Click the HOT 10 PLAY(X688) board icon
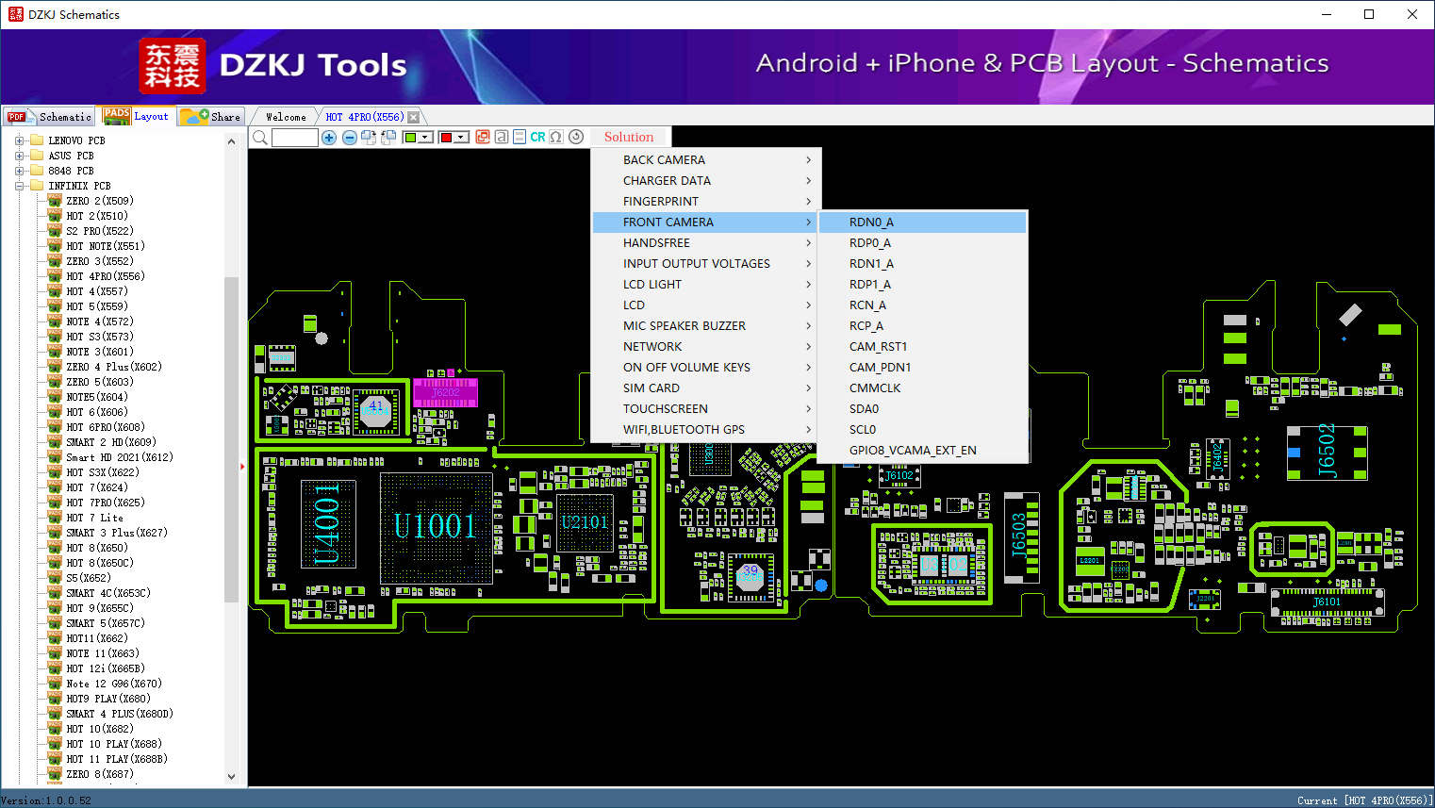 pos(55,744)
